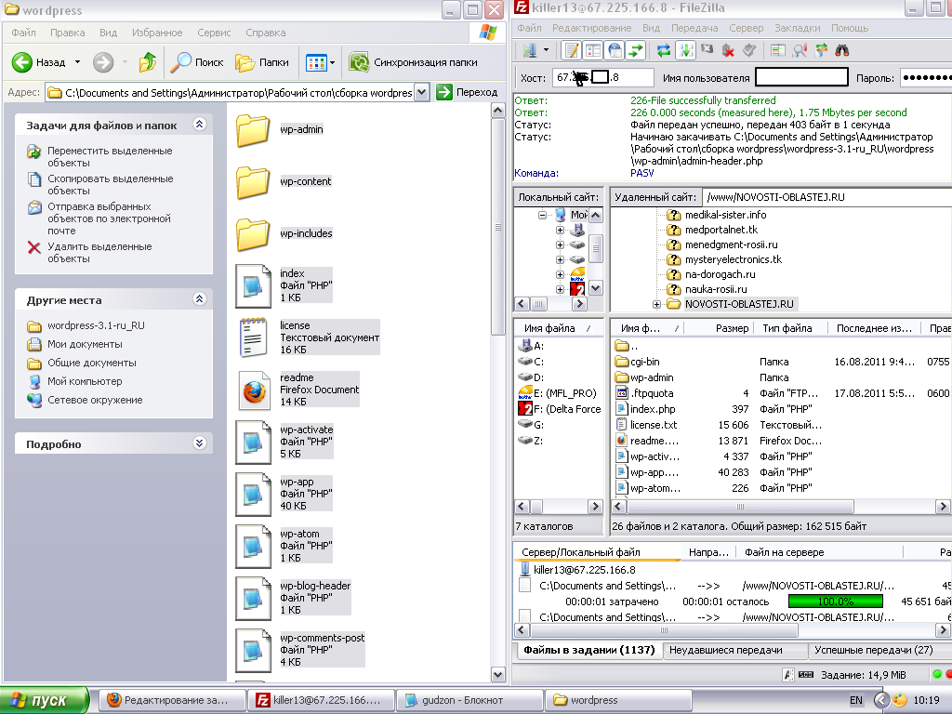Click the 'Поиск' toolbar button

(197, 62)
